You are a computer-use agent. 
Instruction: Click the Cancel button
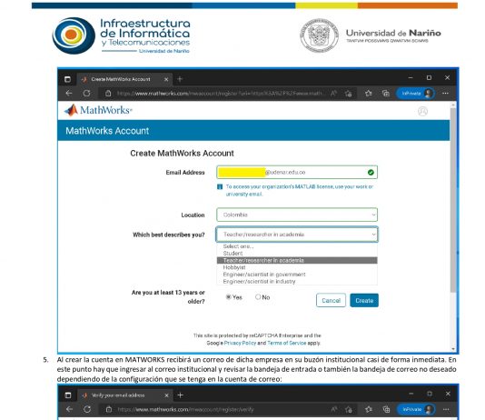coord(331,300)
